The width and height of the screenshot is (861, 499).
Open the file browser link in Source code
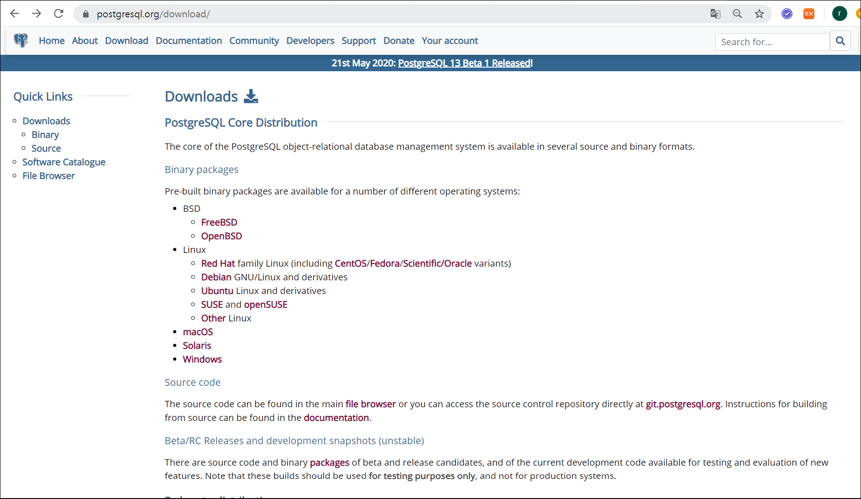pos(370,404)
